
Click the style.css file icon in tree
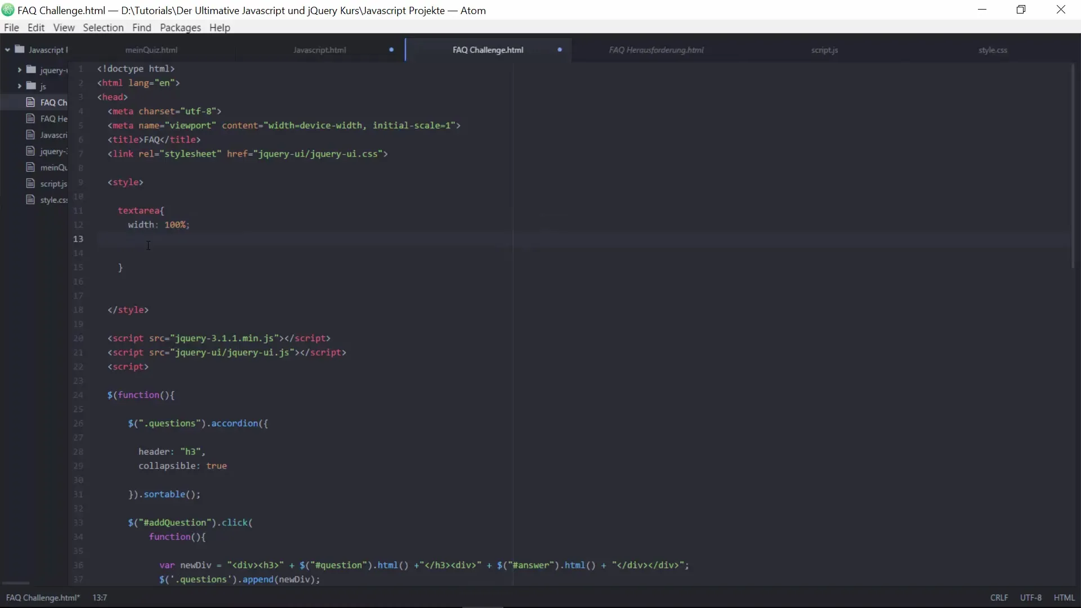(30, 200)
